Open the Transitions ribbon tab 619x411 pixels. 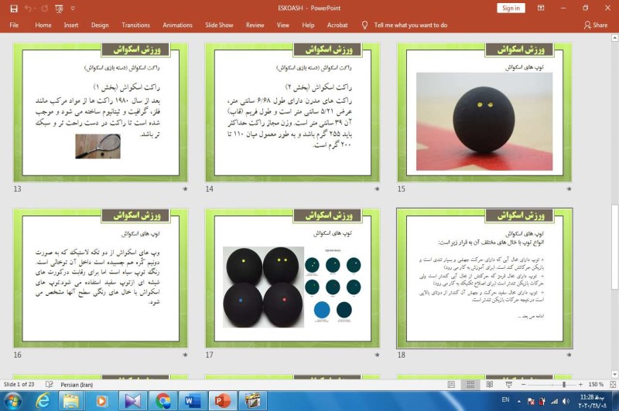(x=136, y=25)
